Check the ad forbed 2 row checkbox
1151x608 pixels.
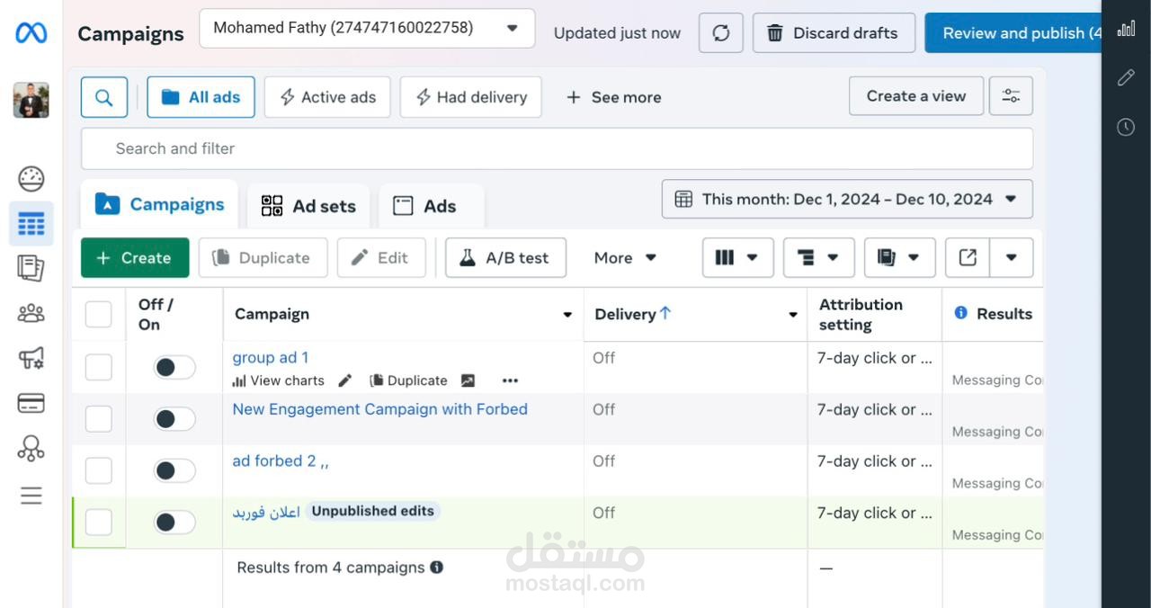pyautogui.click(x=98, y=470)
